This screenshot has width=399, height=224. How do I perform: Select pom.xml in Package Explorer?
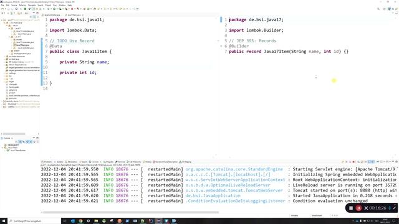tap(12, 98)
